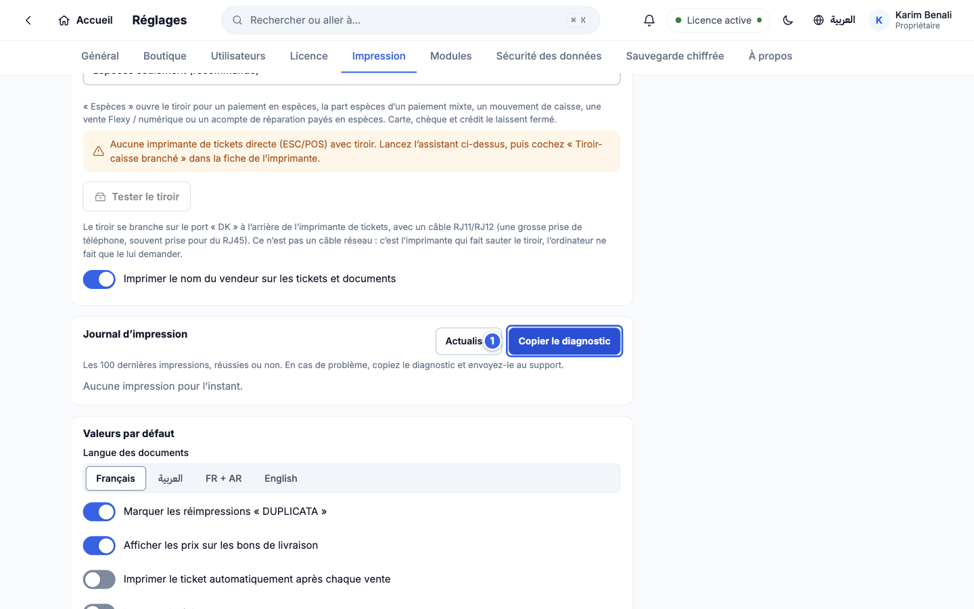
Task: Click the globe language icon
Action: pyautogui.click(x=818, y=20)
